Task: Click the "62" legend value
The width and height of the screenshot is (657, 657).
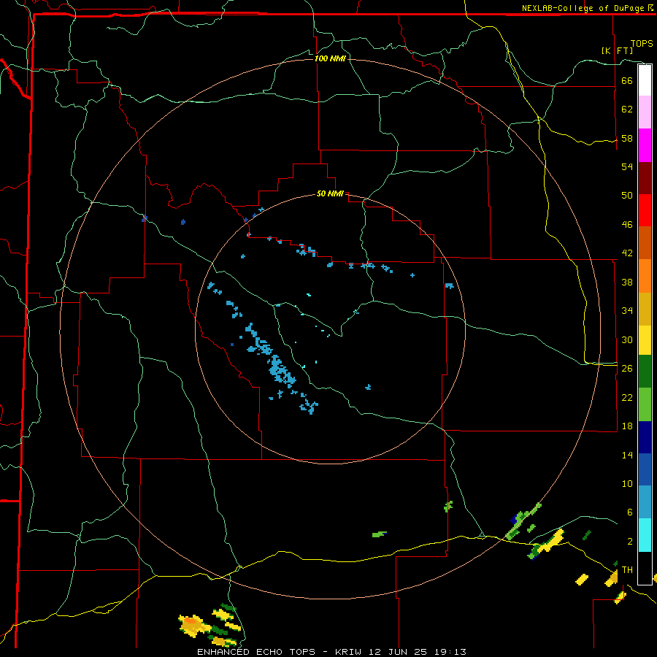Action: (627, 109)
